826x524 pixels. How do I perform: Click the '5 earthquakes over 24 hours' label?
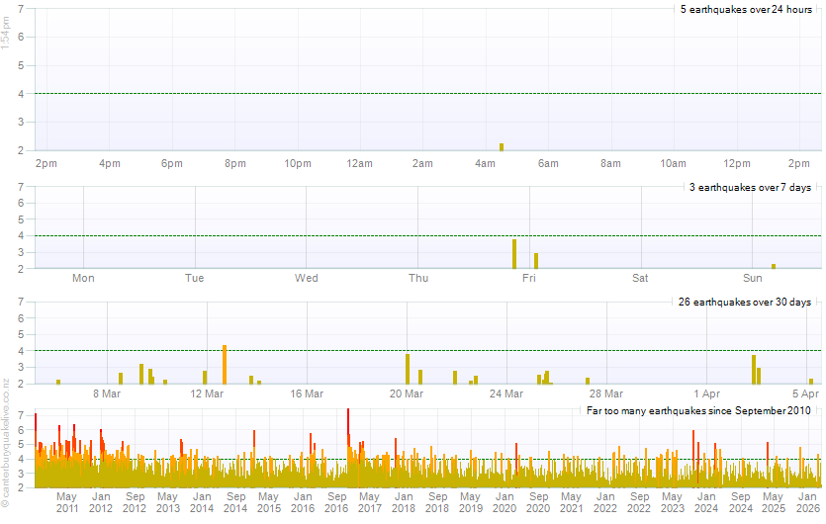coord(746,9)
